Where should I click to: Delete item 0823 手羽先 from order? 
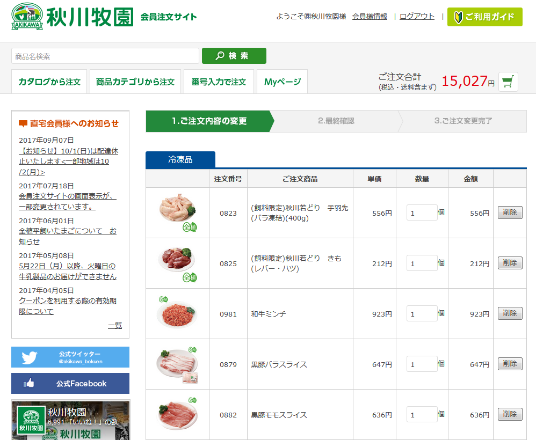pos(510,212)
